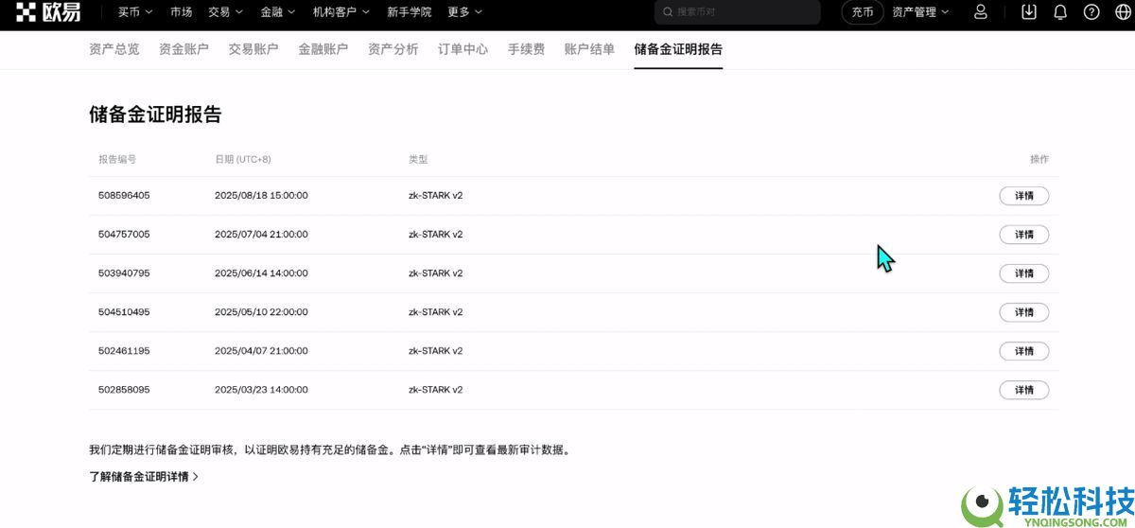This screenshot has height=528, width=1135.
Task: Click the 日期 (UTC+8) column header
Action: 243,159
